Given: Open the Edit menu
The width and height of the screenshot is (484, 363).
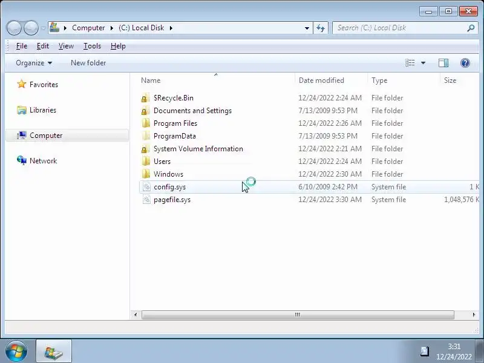Looking at the screenshot, I should click(x=42, y=46).
